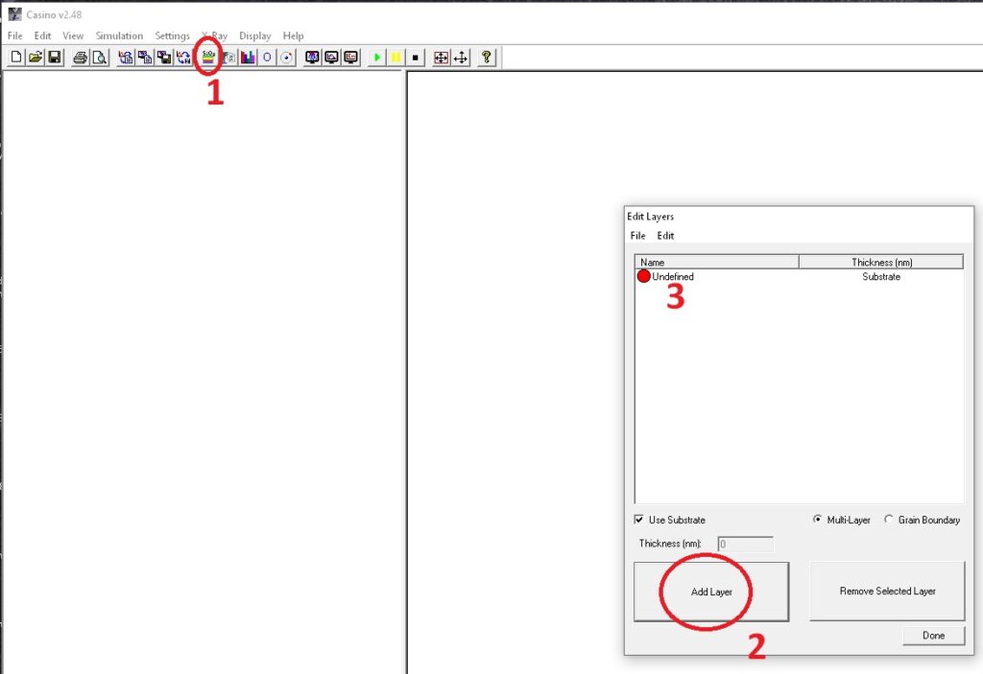Click the Thickness (nm) input field
Viewport: 983px width, 674px height.
745,544
